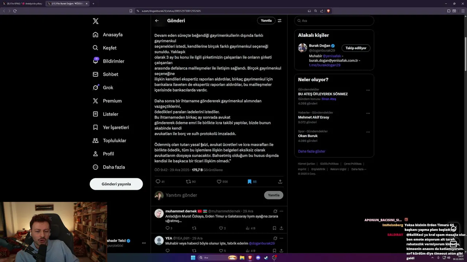Toggle bookmark on main post
Screen dimensions: 467x262
[250, 181]
